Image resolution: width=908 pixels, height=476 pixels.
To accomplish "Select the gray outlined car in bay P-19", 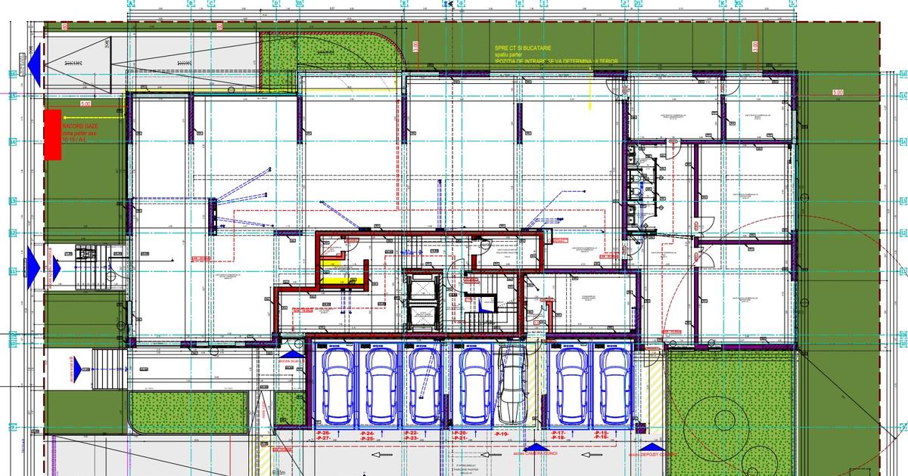I will point(515,385).
